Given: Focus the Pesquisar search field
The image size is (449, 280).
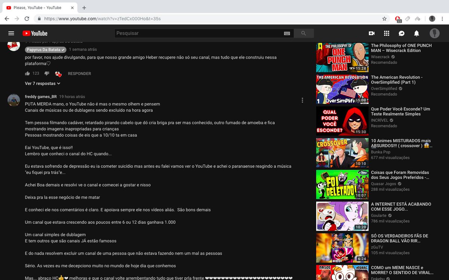Looking at the screenshot, I should click(198, 33).
